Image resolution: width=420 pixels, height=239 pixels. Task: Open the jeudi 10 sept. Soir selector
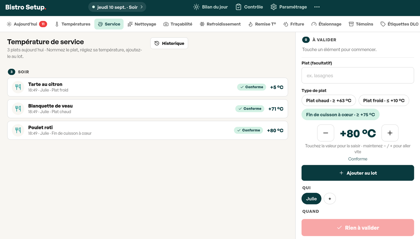[x=117, y=7]
